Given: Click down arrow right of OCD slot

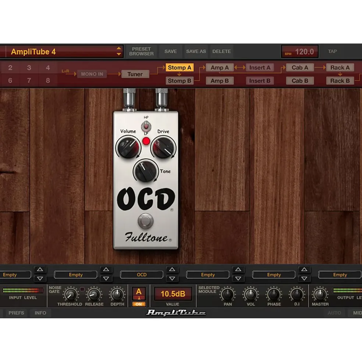Looking at the screenshot, I should (x=172, y=279).
